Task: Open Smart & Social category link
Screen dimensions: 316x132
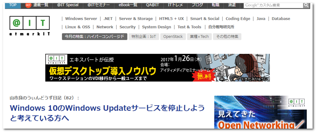Action: click(x=205, y=19)
